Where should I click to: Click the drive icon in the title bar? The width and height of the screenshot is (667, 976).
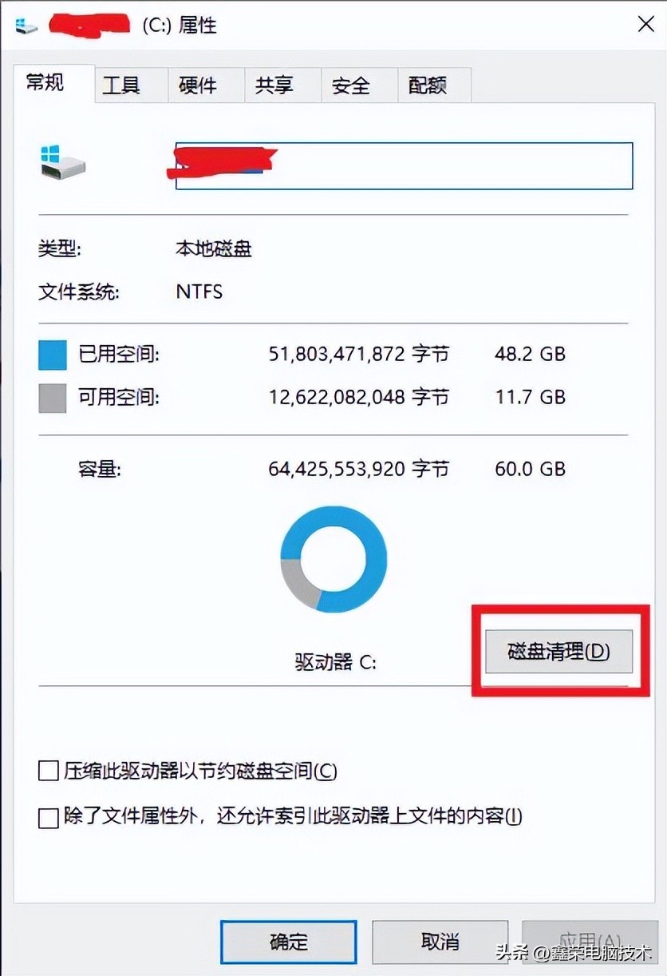tap(26, 26)
